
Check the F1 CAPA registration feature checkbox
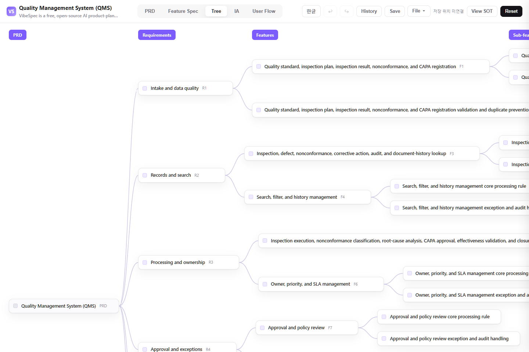click(259, 66)
